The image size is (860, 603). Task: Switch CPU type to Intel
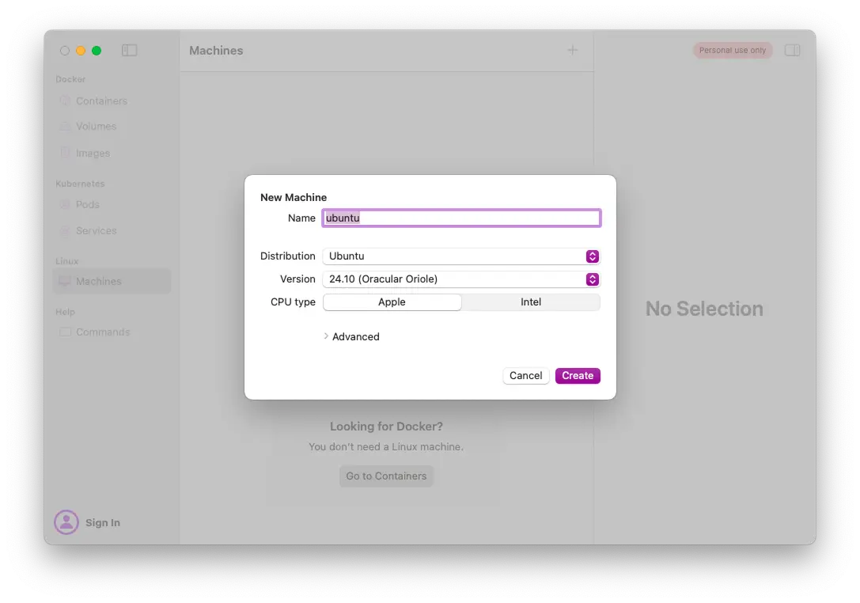pyautogui.click(x=530, y=301)
